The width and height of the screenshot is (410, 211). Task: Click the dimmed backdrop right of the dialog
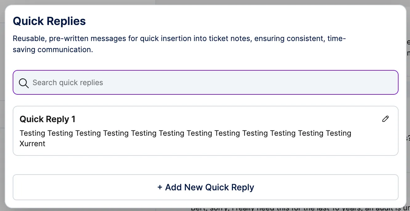[408, 93]
